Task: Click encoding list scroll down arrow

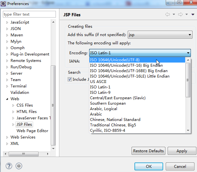Action: click(x=188, y=131)
